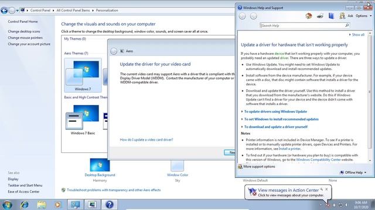375x210 pixels.
Task: Expand To set Windows to install recommended updates
Action: [281, 119]
